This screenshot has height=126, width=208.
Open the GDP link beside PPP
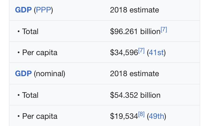23,10
